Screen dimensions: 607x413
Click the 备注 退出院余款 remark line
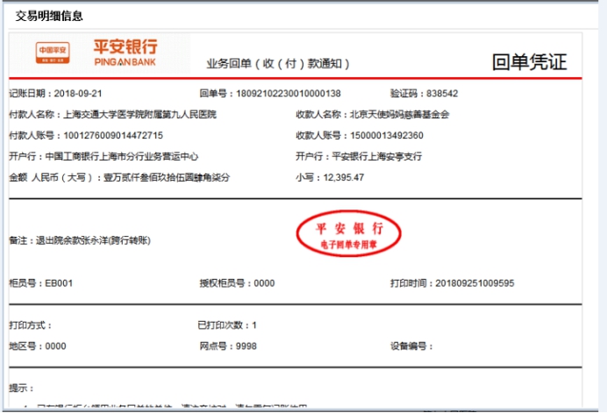80,240
